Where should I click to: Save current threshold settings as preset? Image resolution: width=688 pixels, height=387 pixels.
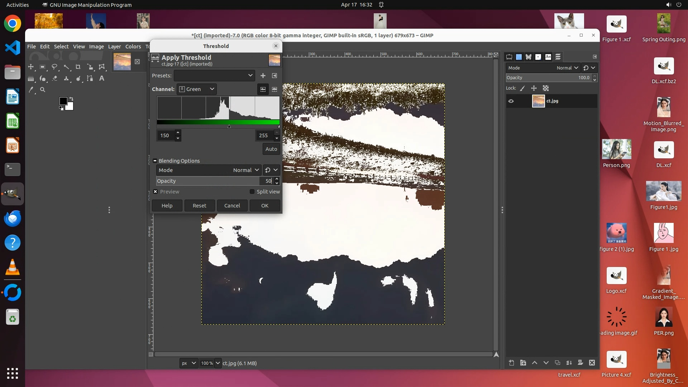[x=263, y=76]
